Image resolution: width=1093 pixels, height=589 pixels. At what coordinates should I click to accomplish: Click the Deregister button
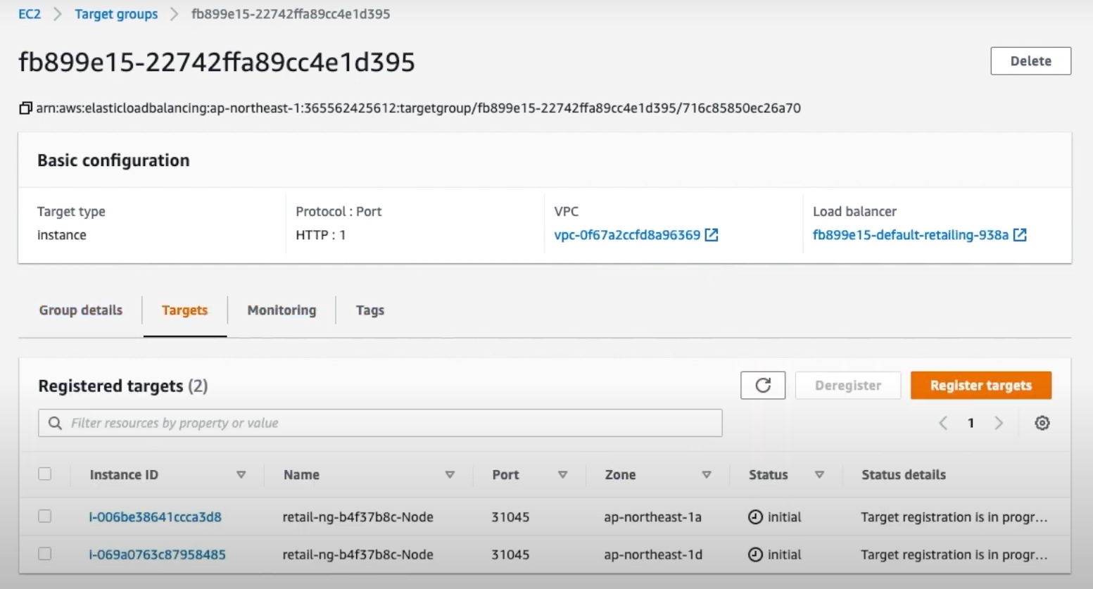point(848,386)
